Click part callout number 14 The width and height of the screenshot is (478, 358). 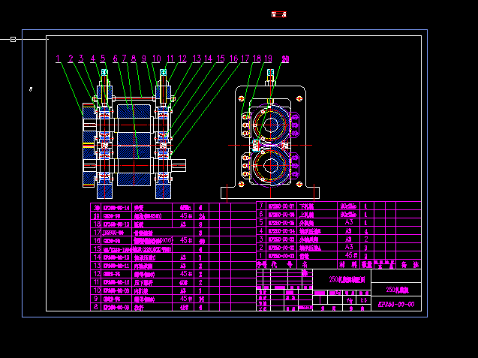(x=208, y=58)
